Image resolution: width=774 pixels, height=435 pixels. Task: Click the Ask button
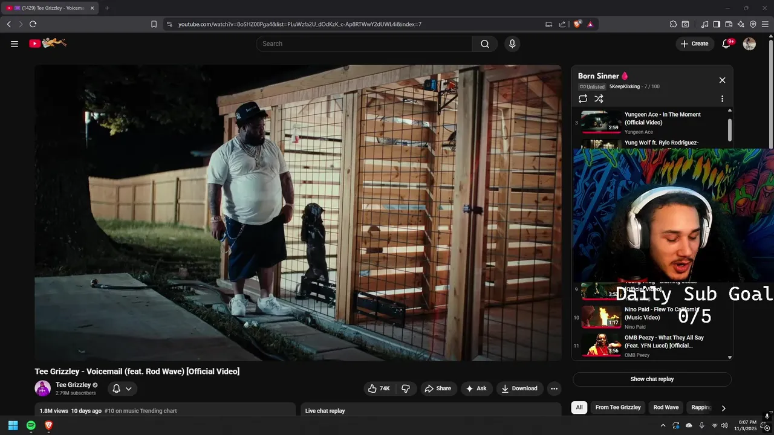pyautogui.click(x=476, y=388)
